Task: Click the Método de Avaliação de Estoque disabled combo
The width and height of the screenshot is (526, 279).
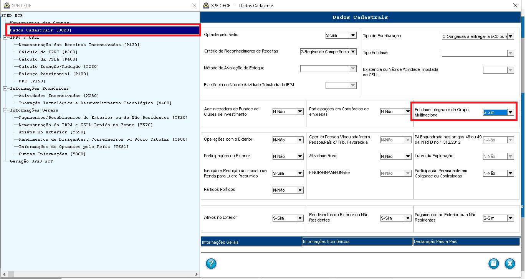Action: click(328, 69)
